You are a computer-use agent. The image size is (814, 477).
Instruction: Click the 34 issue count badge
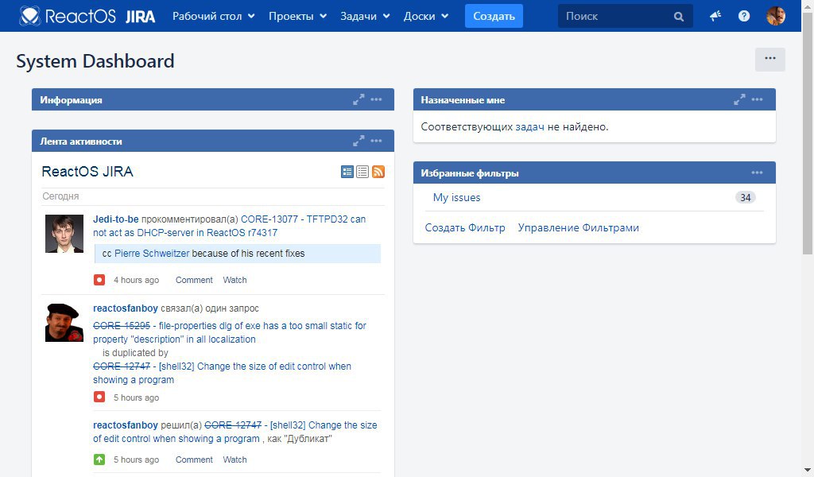[746, 197]
